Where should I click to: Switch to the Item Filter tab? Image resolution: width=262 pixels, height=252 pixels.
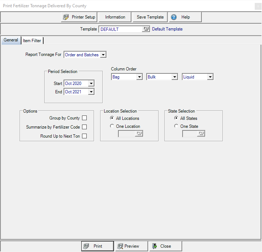pyautogui.click(x=32, y=41)
